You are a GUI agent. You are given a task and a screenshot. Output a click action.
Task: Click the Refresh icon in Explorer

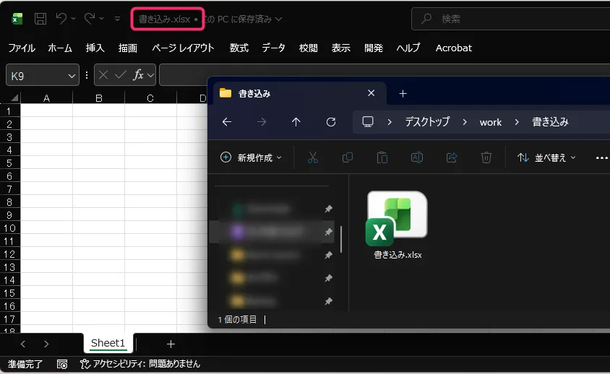pyautogui.click(x=331, y=122)
